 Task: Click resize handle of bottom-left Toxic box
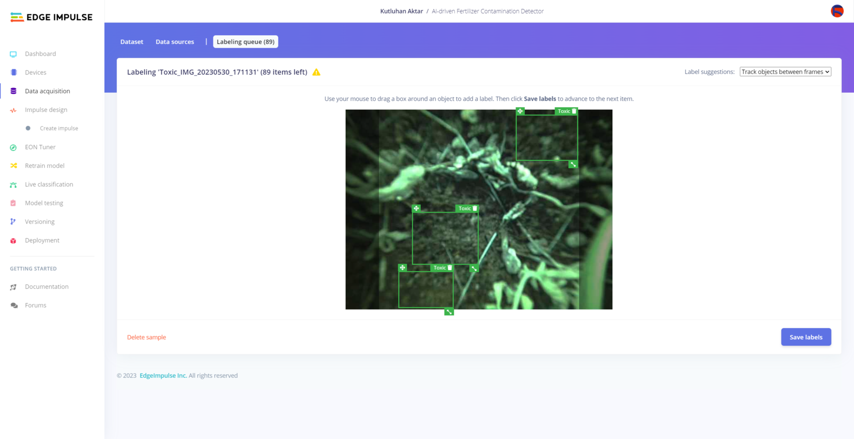point(449,312)
